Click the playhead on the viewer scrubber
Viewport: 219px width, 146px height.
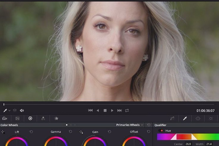point(4,105)
